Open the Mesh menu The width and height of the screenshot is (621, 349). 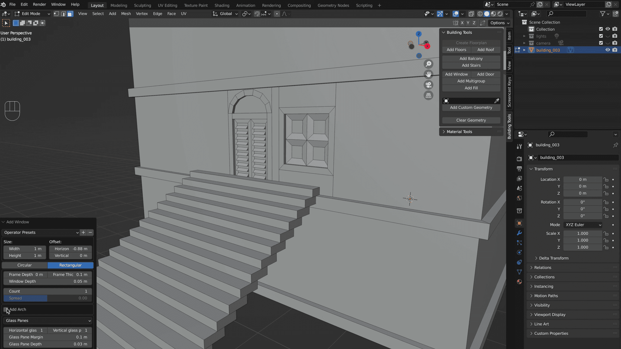click(x=126, y=14)
